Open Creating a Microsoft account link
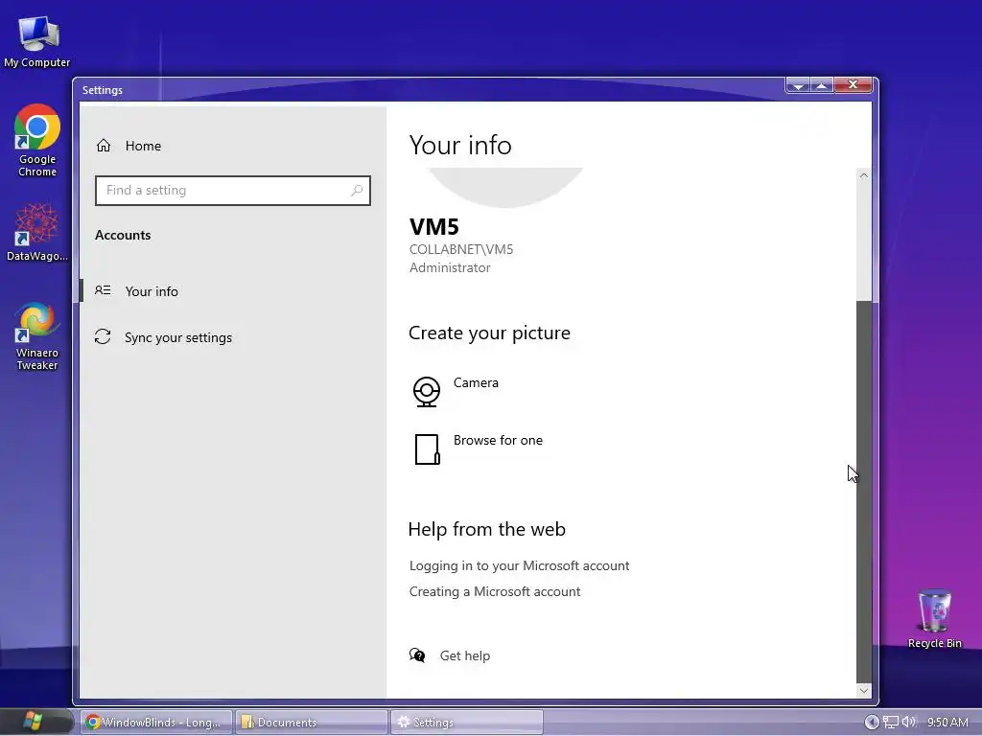This screenshot has height=736, width=982. pyautogui.click(x=495, y=591)
